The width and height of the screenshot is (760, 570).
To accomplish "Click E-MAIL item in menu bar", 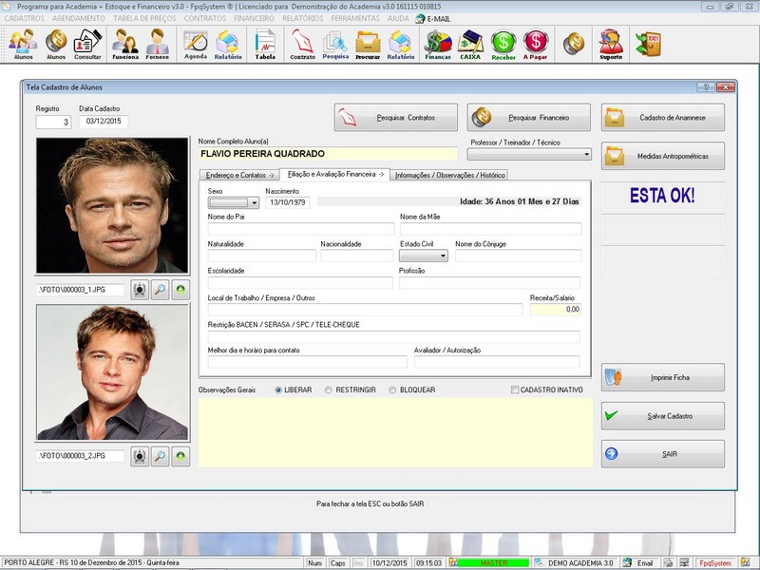I will click(433, 18).
